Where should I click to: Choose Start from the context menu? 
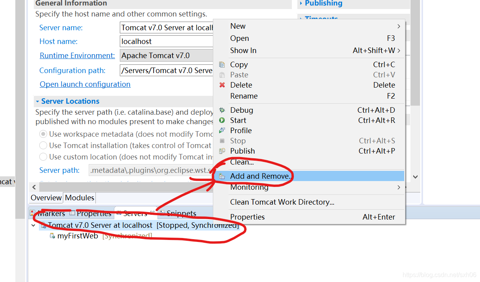point(310,120)
